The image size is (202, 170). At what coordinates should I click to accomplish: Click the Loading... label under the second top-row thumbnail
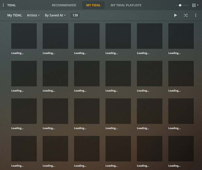click(x=49, y=53)
